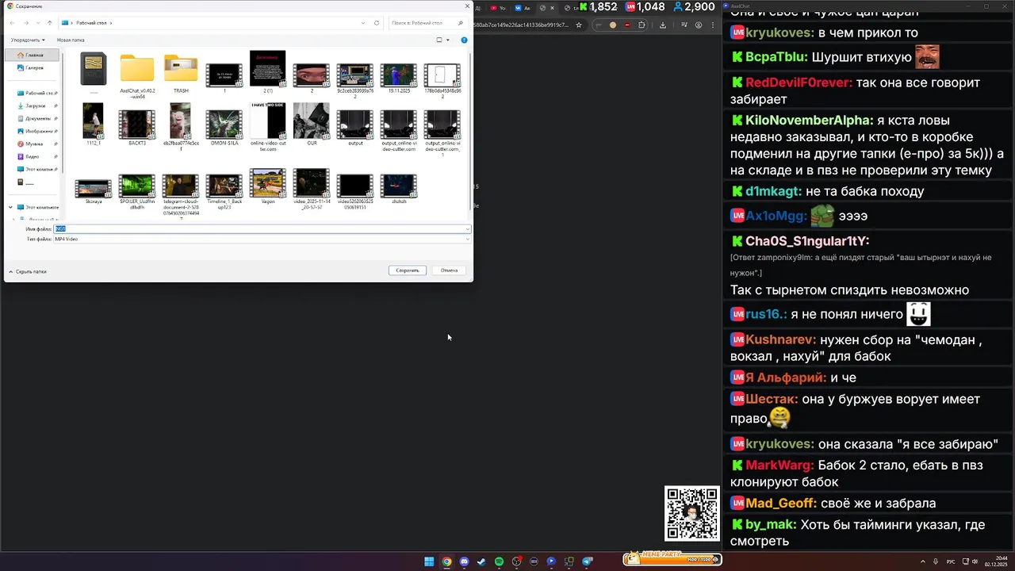
Task: Switch to the VK browser tab
Action: [x=522, y=8]
